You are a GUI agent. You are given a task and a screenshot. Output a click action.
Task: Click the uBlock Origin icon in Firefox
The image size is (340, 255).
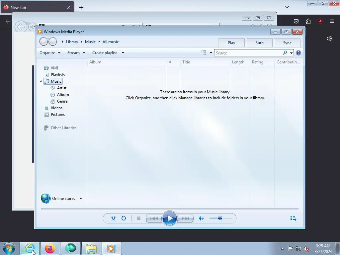320,21
